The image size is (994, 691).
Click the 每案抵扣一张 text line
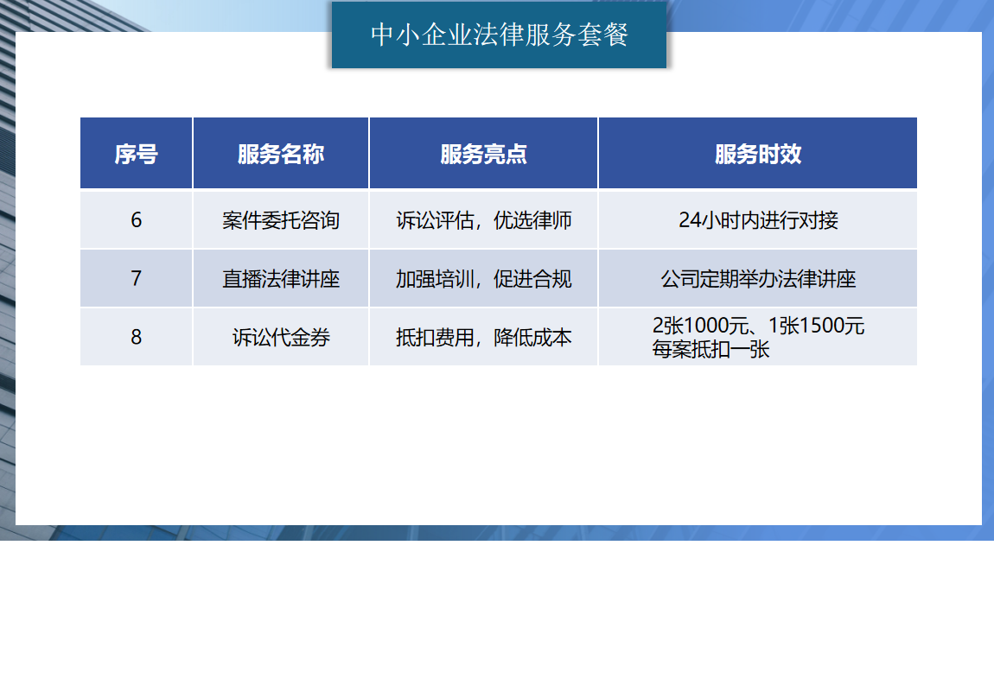point(710,350)
